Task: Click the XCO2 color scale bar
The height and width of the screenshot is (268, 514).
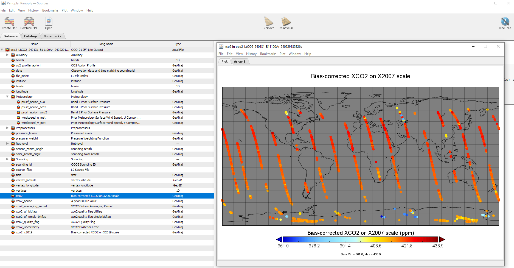Action: pos(360,239)
